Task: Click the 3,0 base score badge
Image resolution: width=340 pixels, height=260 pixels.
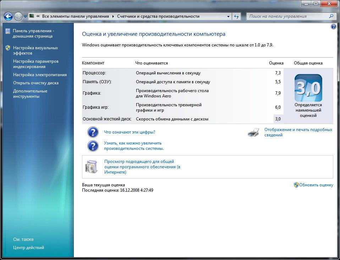Action: point(308,88)
